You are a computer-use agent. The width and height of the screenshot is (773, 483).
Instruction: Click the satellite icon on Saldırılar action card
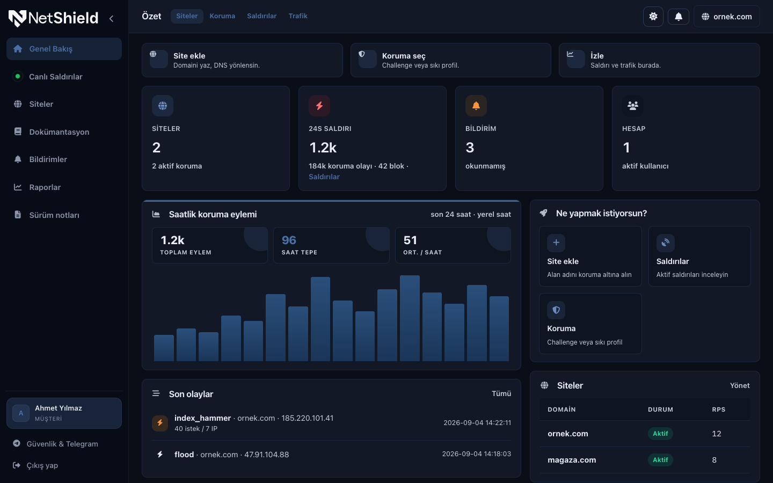[666, 243]
